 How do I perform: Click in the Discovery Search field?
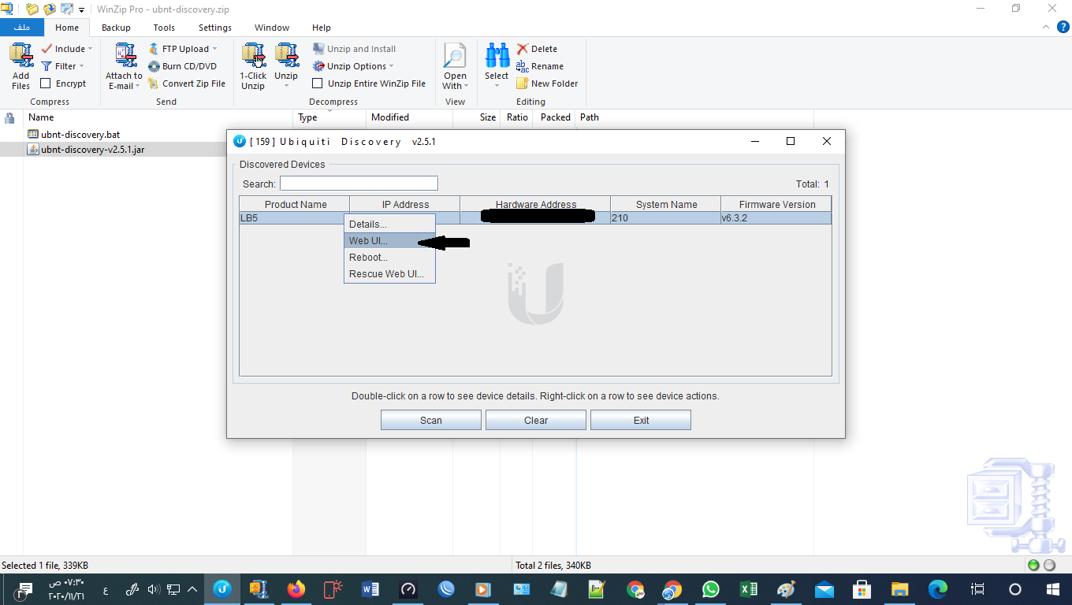(x=359, y=184)
